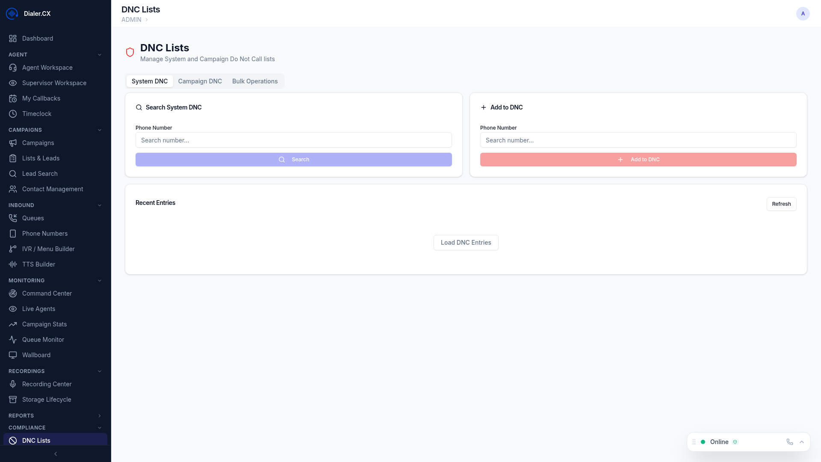Click the Timeclock clock icon

[x=13, y=114]
